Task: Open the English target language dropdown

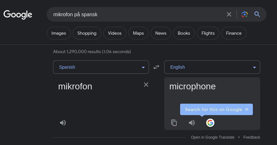Action: (212, 67)
